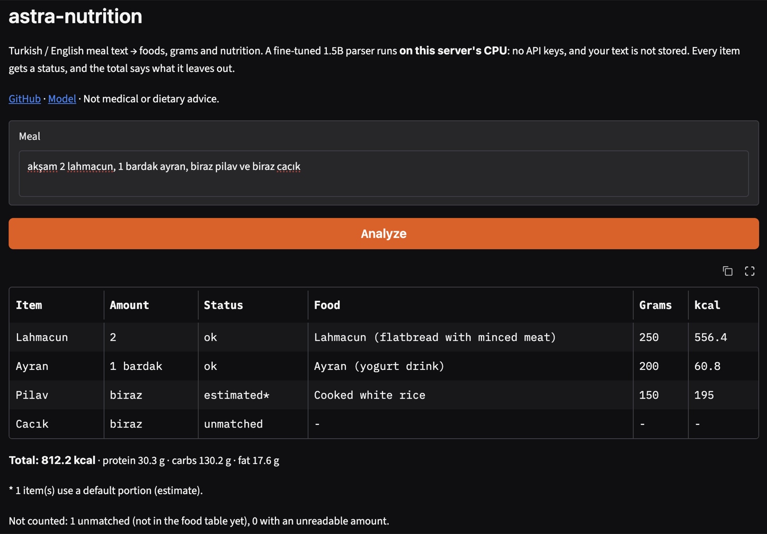The image size is (767, 534).
Task: Click the 'unmatched' status cell
Action: click(x=253, y=424)
